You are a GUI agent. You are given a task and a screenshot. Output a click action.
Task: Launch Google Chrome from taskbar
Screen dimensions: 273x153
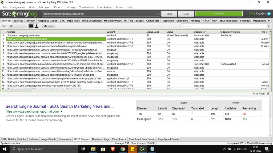click(123, 149)
